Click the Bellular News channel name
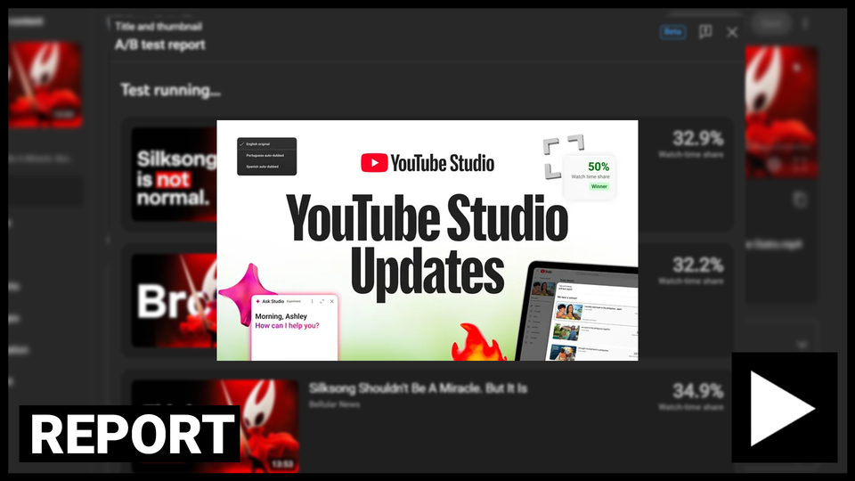 click(x=334, y=404)
